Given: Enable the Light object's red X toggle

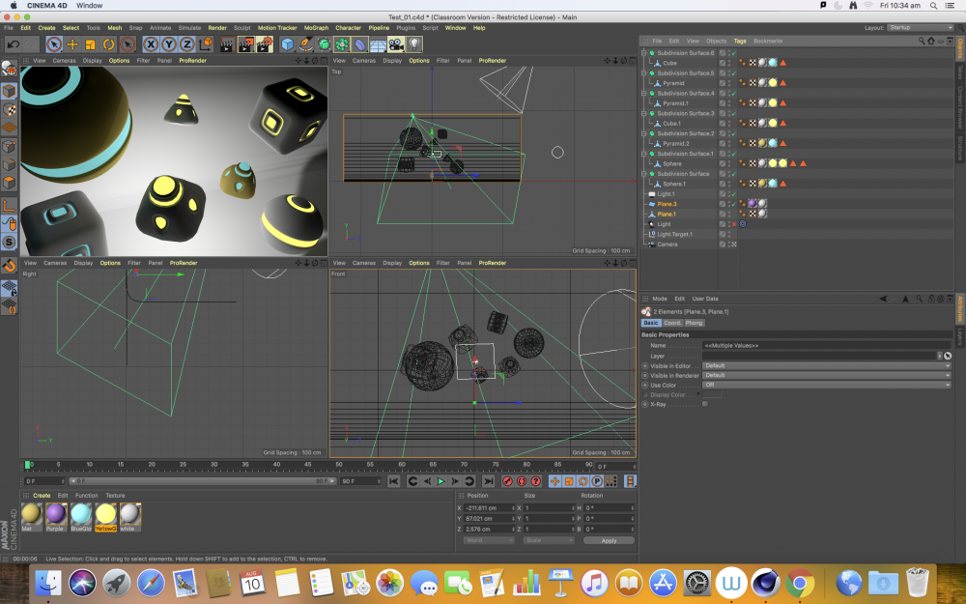Looking at the screenshot, I should point(733,224).
